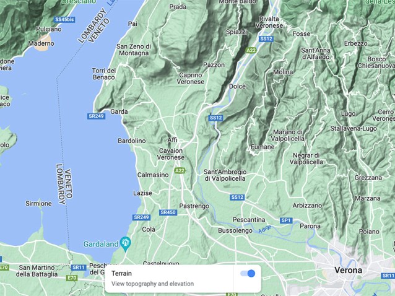Select the SS45bis road badge
The image size is (395, 296).
click(x=64, y=19)
